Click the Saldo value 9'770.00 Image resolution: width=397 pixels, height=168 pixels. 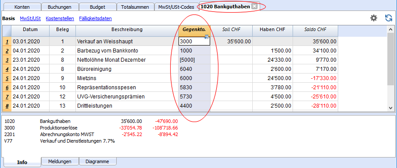pyautogui.click(x=315, y=59)
